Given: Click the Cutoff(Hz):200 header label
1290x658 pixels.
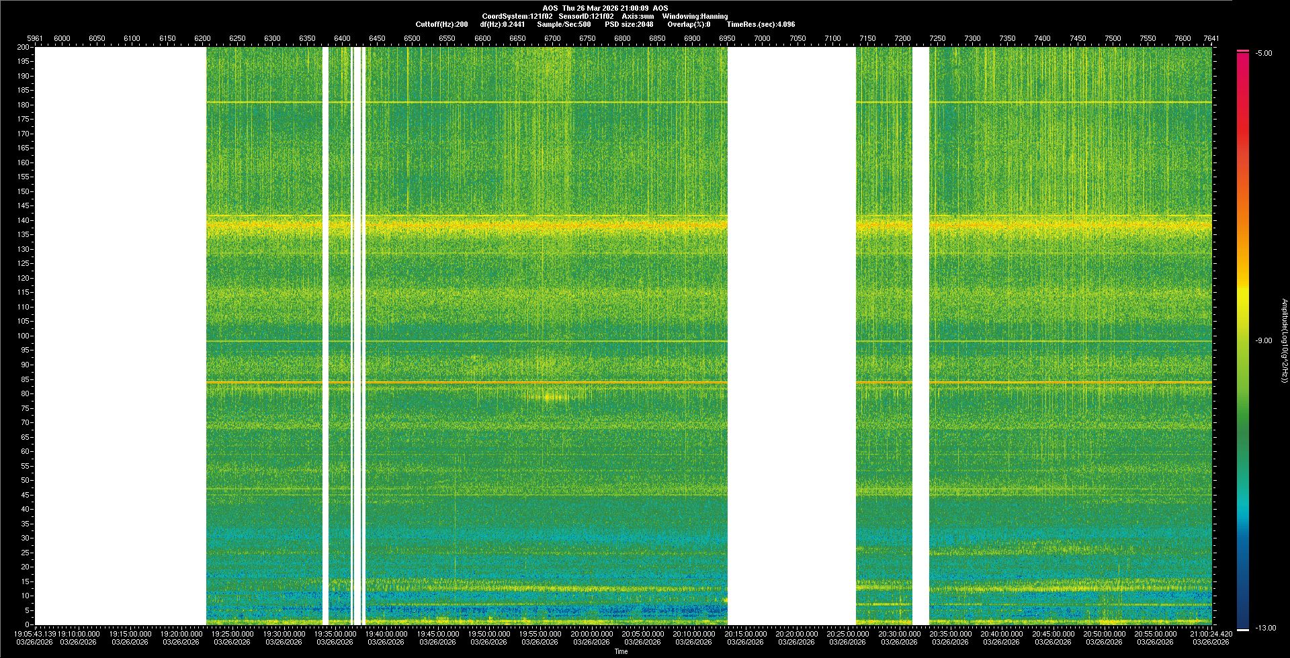Looking at the screenshot, I should coord(441,24).
